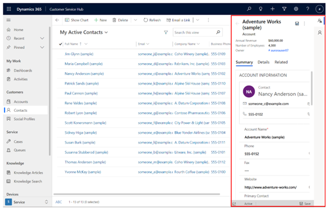The height and width of the screenshot is (213, 332).
Task: Open the Yvonne McKay (sample) contact
Action: pyautogui.click(x=83, y=172)
